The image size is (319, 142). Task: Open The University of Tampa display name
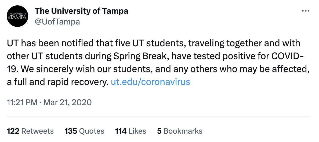coord(82,11)
